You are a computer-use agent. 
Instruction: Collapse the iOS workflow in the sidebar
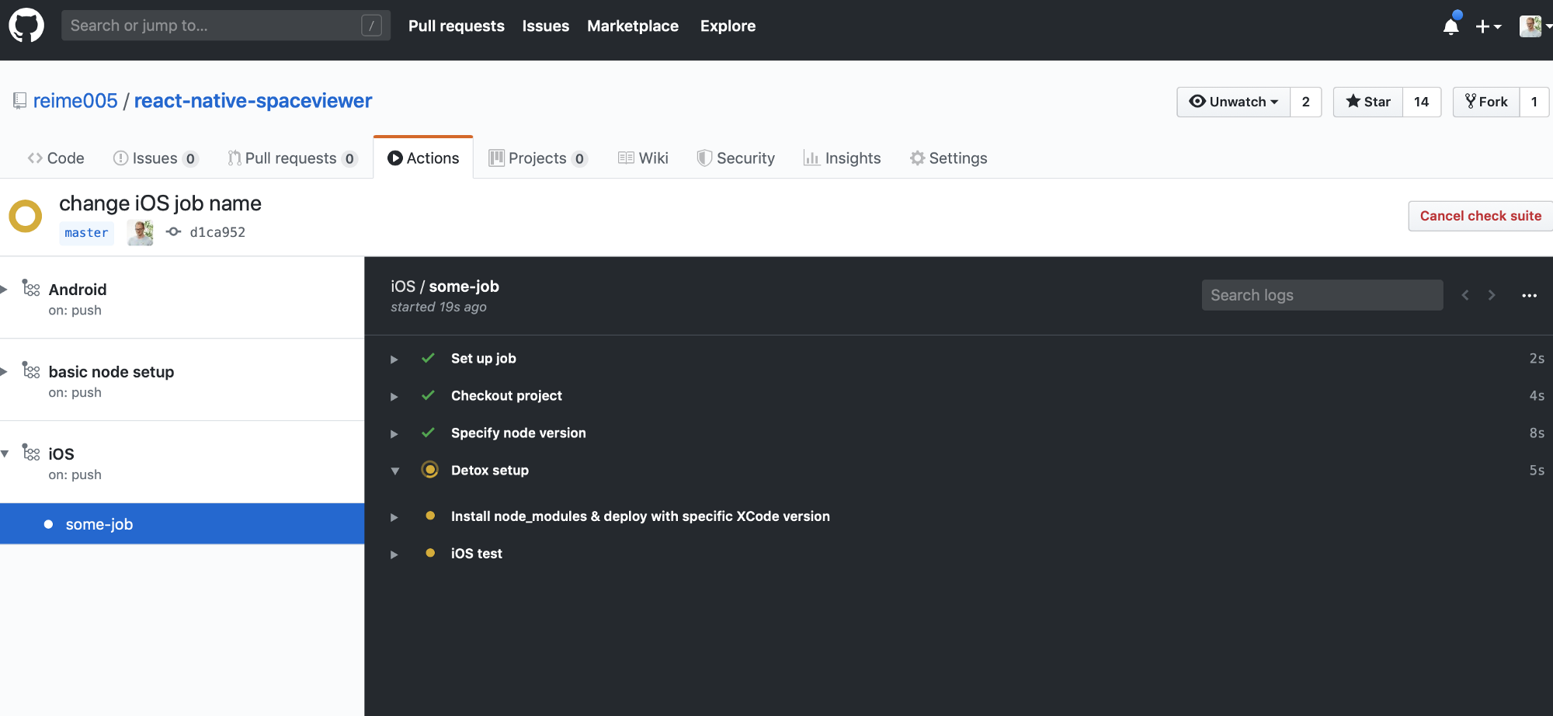(x=5, y=454)
